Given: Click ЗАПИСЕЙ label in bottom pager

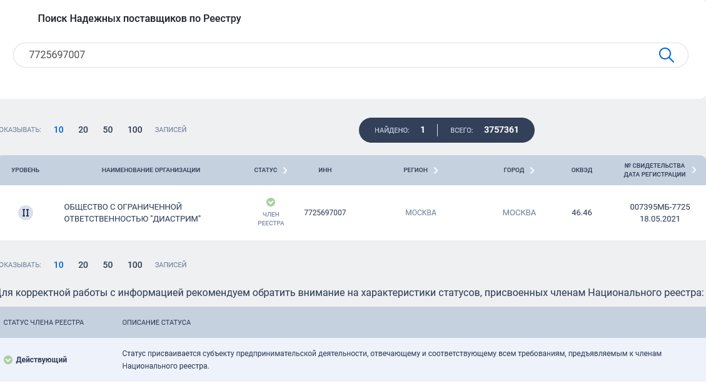Looking at the screenshot, I should click(x=171, y=265).
